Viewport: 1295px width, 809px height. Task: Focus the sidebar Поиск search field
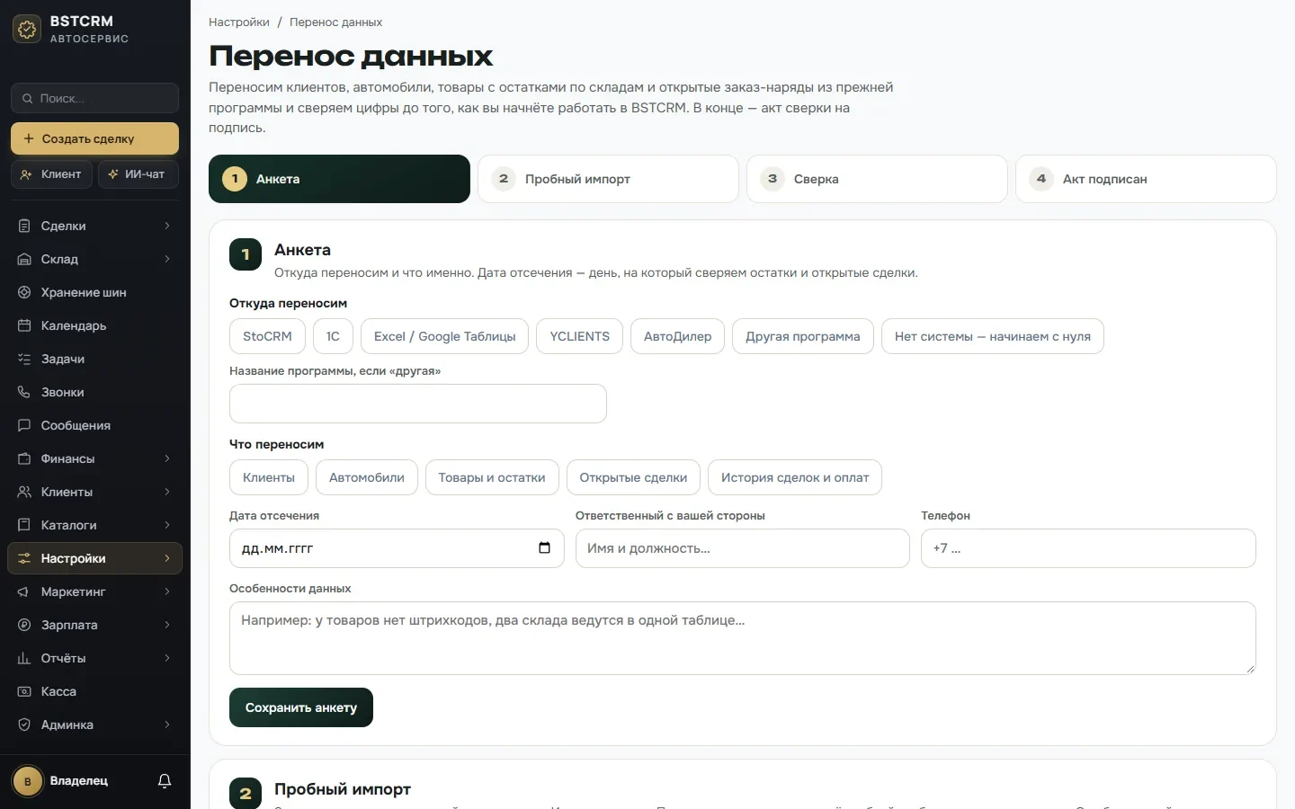94,98
